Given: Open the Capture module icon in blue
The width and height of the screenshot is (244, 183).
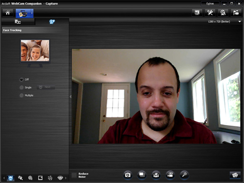Looking at the screenshot, I should [24, 13].
